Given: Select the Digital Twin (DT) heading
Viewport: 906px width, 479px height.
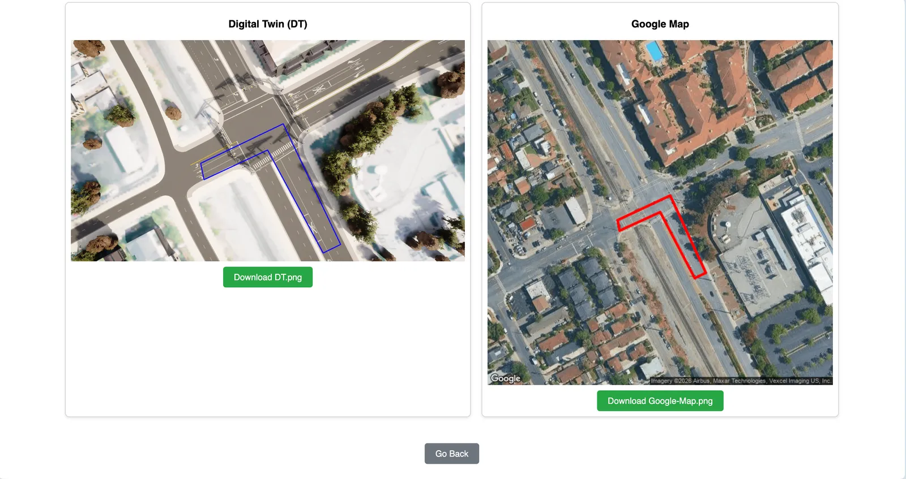Looking at the screenshot, I should [x=268, y=24].
